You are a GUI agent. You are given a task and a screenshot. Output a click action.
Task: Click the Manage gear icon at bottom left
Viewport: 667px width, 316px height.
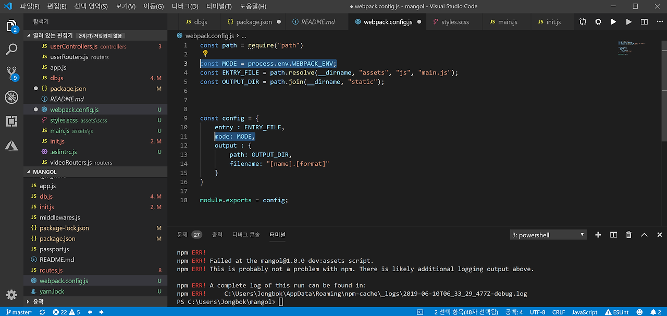tap(11, 295)
